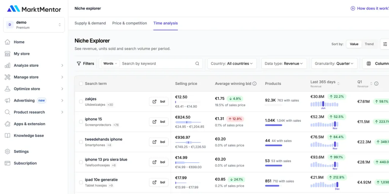Expand the Manage store submenu chevron
This screenshot has width=389, height=194.
tap(62, 77)
